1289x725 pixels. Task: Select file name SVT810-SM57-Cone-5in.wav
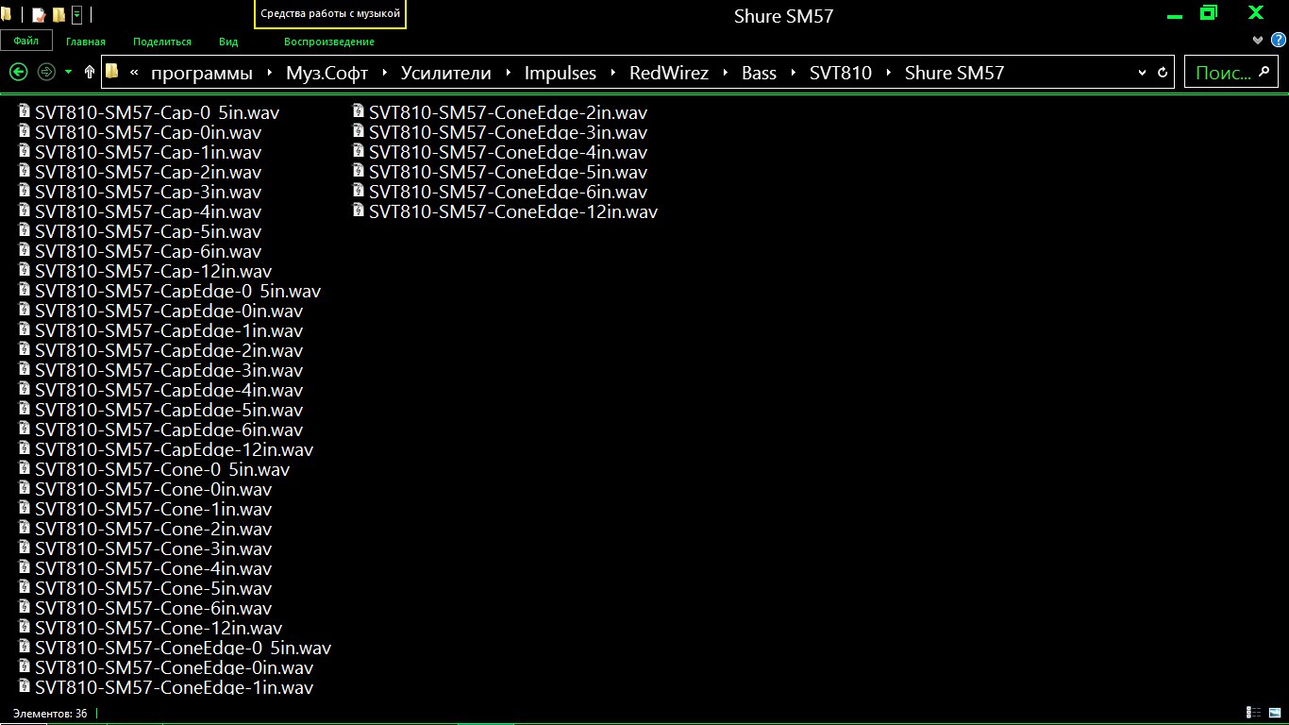[154, 588]
